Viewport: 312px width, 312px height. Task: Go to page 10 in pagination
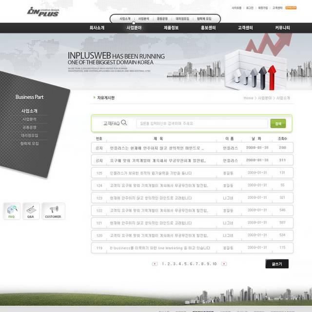[x=214, y=264]
